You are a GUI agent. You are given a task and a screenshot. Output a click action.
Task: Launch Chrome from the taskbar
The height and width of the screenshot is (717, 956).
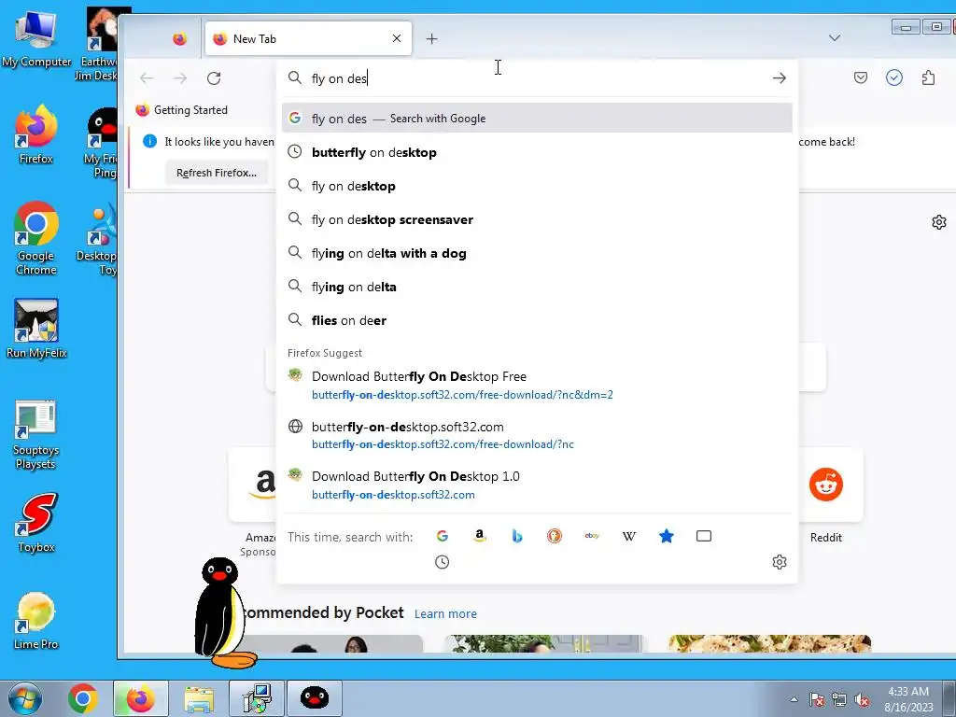coord(83,698)
